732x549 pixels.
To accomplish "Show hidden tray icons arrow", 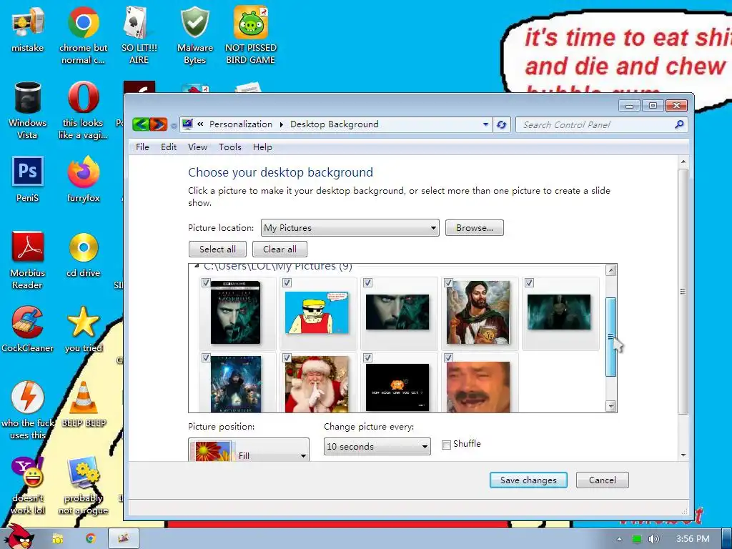I will pos(619,539).
